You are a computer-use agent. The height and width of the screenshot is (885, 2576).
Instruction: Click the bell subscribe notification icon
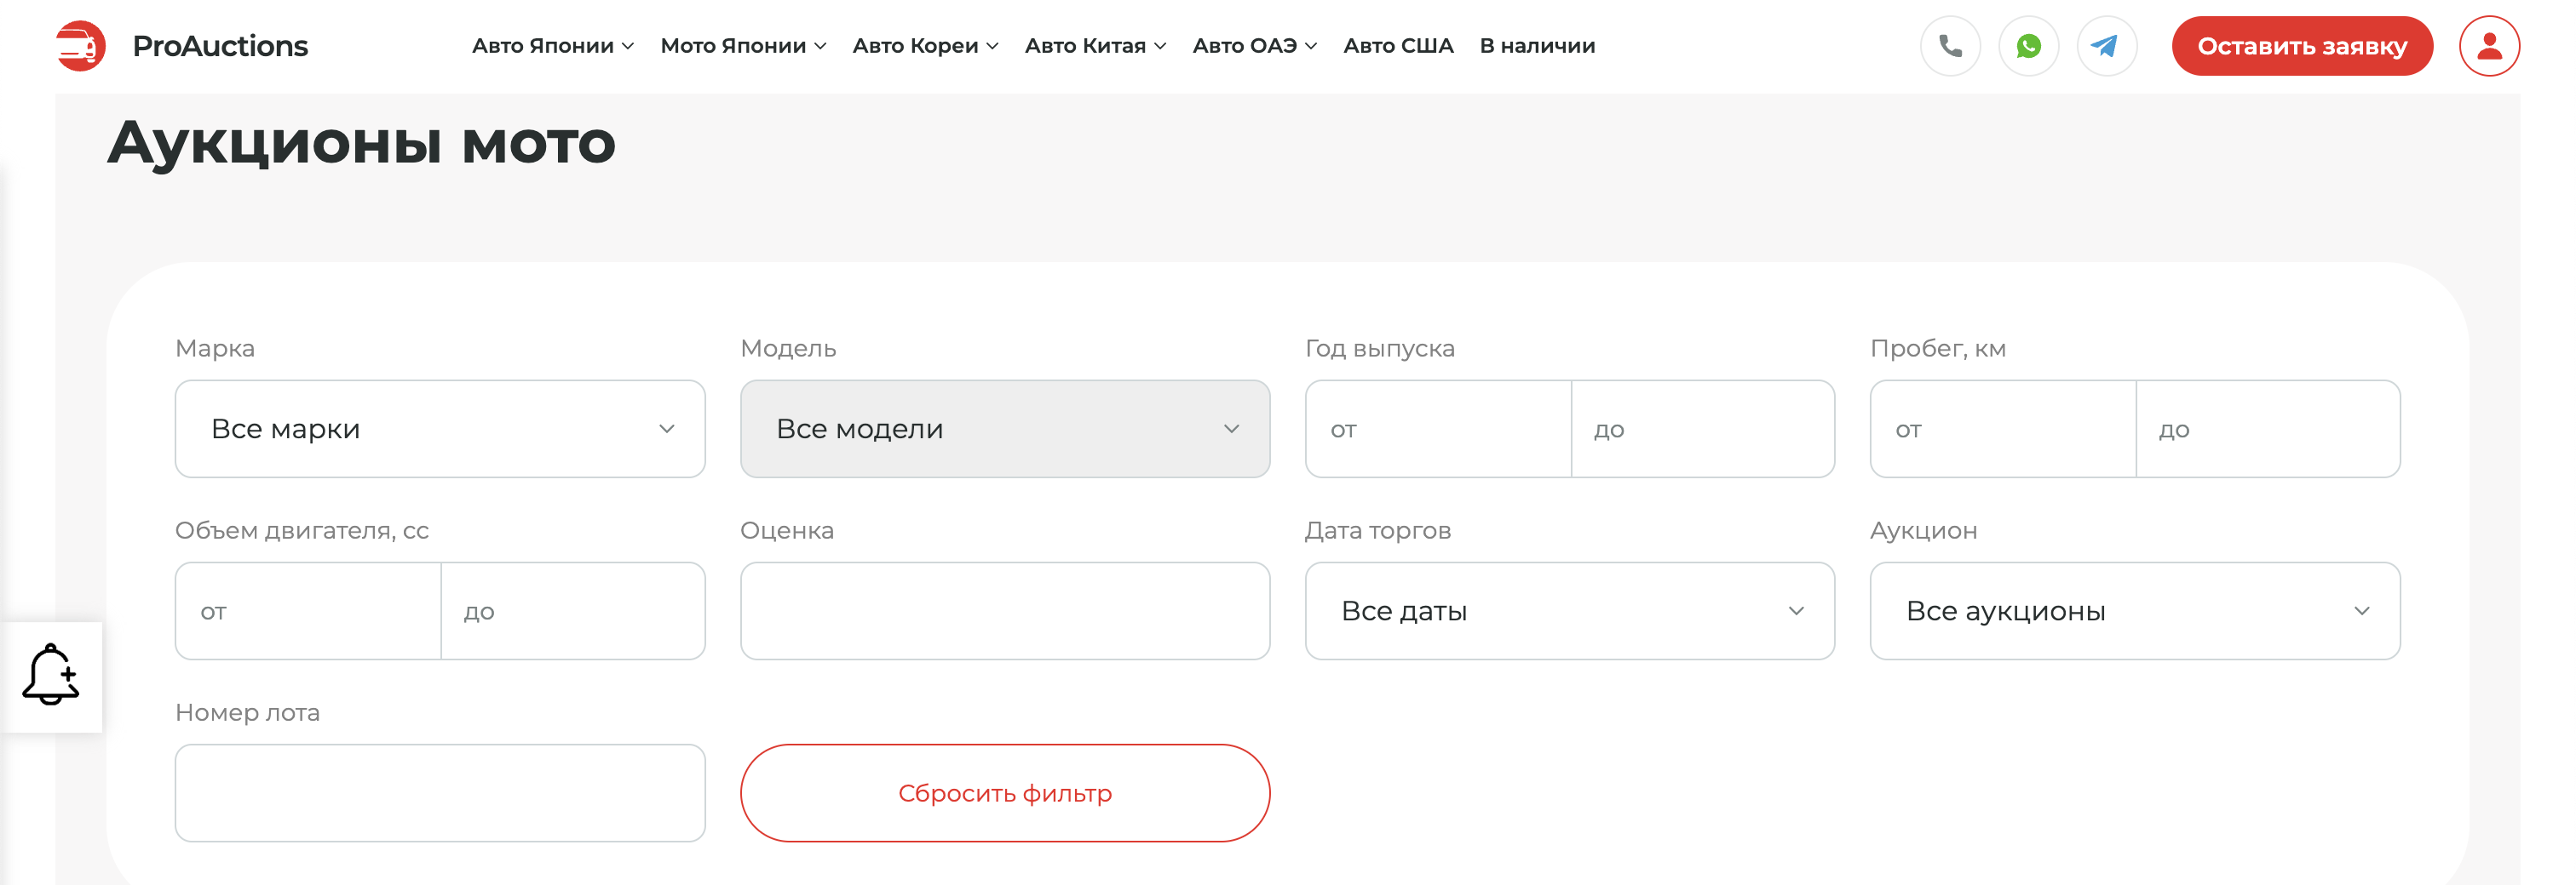pos(51,675)
